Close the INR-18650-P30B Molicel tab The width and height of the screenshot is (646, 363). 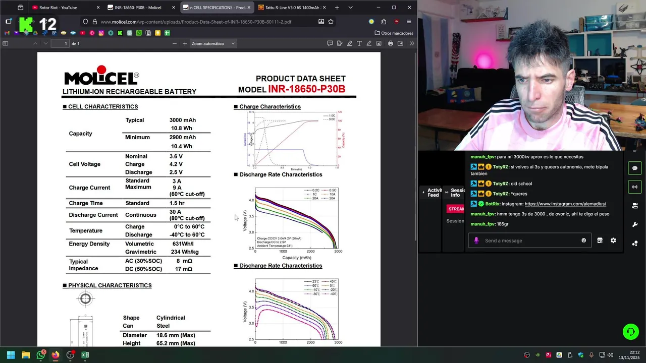click(174, 8)
